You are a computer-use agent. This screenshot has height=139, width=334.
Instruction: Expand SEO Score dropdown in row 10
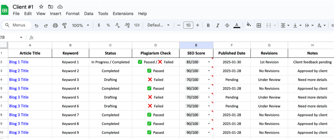coord(209,132)
